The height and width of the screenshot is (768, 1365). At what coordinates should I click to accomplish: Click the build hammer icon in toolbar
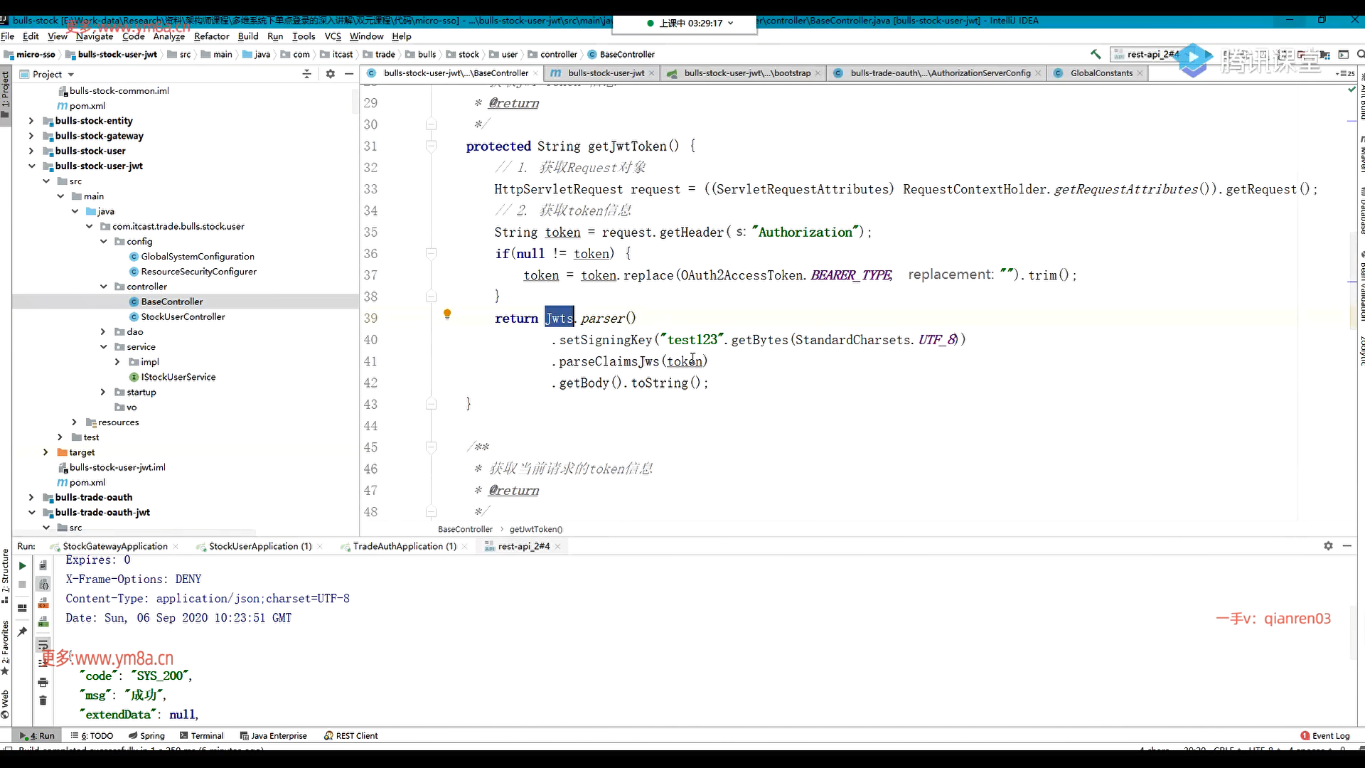(x=1095, y=54)
